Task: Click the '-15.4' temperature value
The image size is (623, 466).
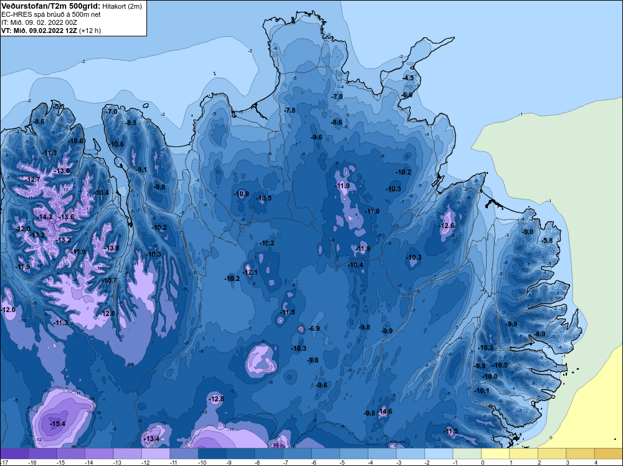Action: pos(57,424)
